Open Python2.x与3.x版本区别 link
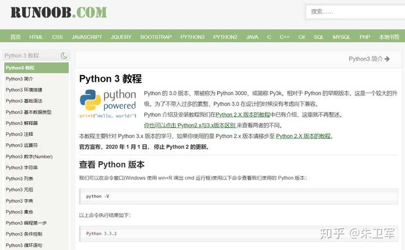The image size is (405, 250). [x=190, y=126]
